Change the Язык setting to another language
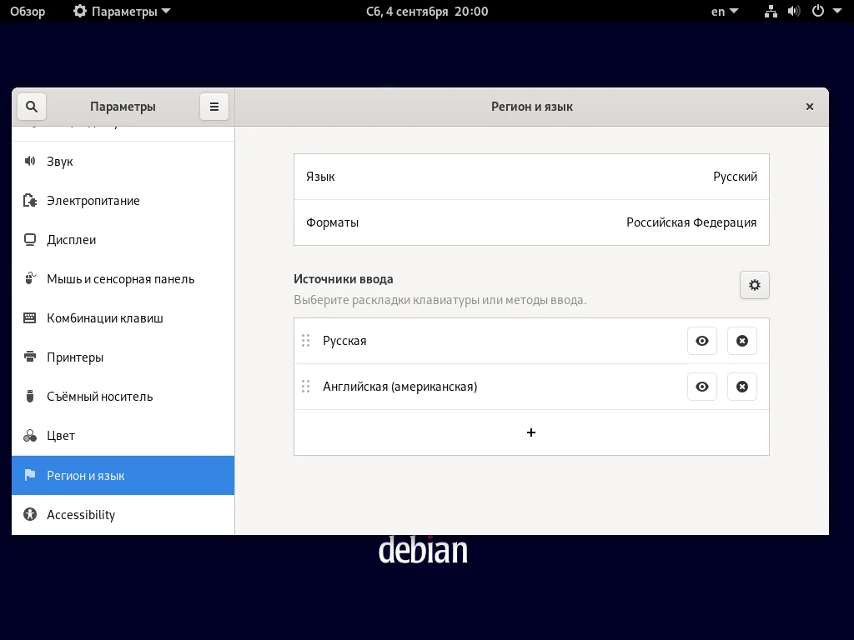This screenshot has width=854, height=640. [531, 176]
